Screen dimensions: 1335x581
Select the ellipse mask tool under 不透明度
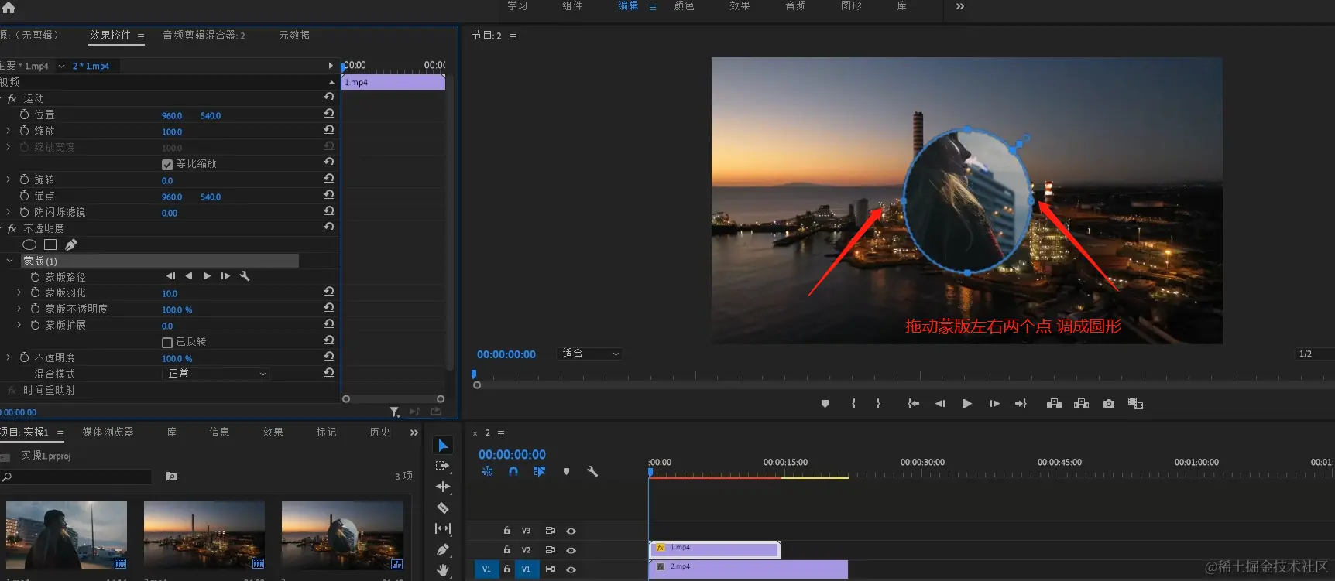pyautogui.click(x=29, y=244)
